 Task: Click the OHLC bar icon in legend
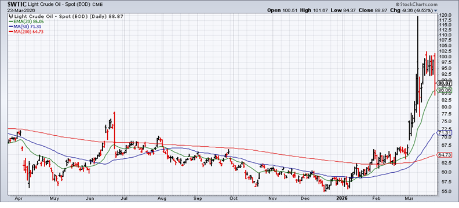pyautogui.click(x=11, y=17)
